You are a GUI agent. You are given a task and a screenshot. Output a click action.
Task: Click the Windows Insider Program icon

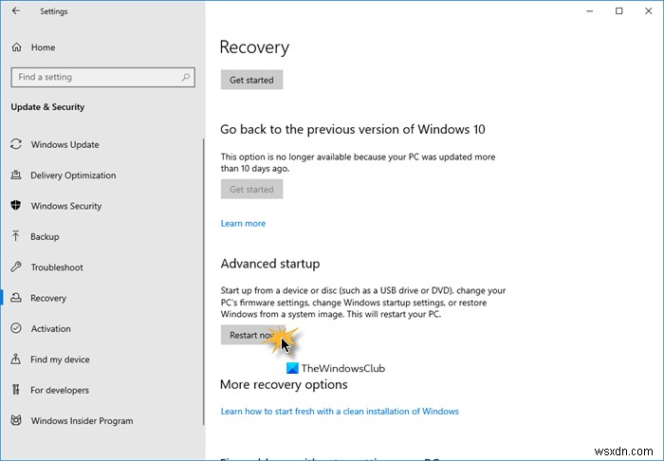(16, 420)
